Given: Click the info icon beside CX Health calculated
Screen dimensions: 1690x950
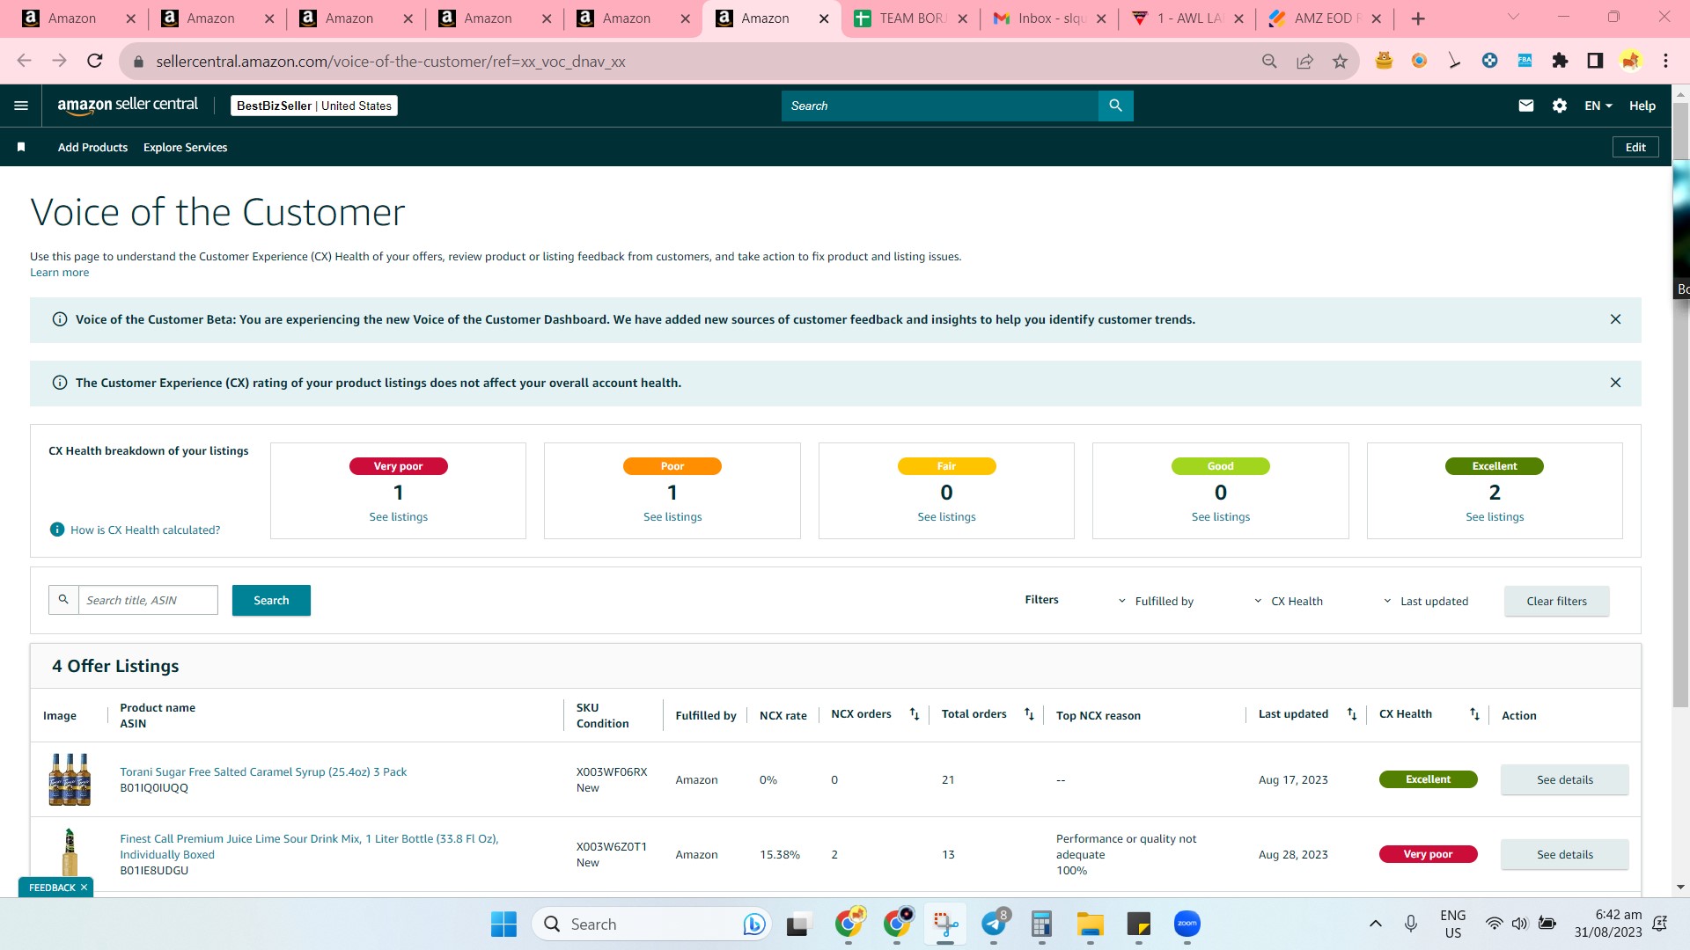Looking at the screenshot, I should [x=57, y=530].
